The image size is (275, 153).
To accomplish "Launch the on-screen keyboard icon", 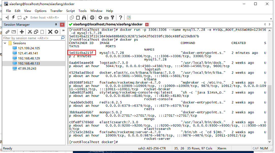I will [x=107, y=17].
